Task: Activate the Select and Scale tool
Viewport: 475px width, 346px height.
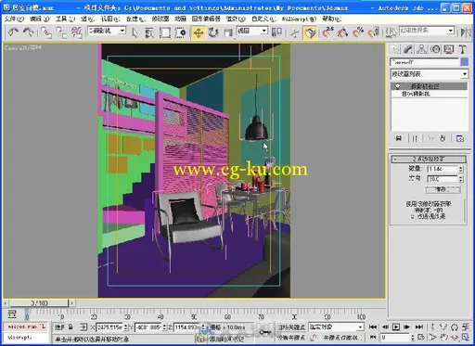Action: [x=228, y=32]
